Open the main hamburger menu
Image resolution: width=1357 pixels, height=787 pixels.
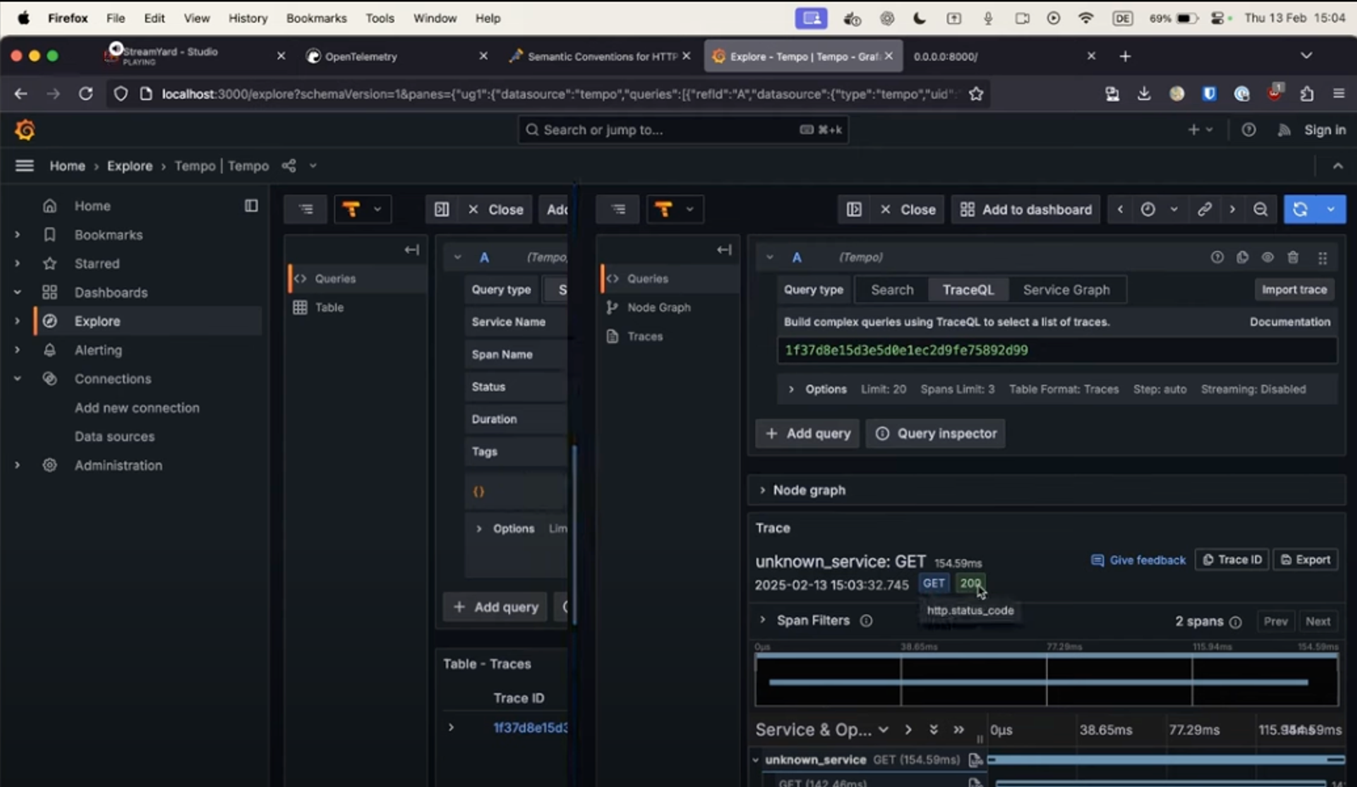pos(25,165)
